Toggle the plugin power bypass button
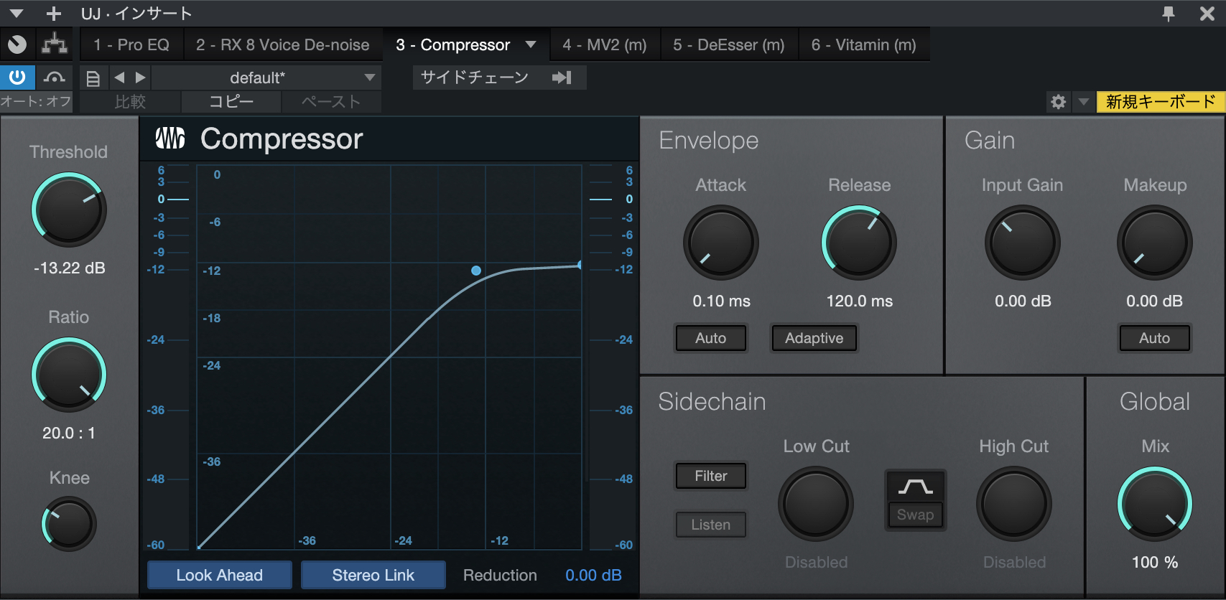Viewport: 1226px width, 600px height. click(x=17, y=78)
